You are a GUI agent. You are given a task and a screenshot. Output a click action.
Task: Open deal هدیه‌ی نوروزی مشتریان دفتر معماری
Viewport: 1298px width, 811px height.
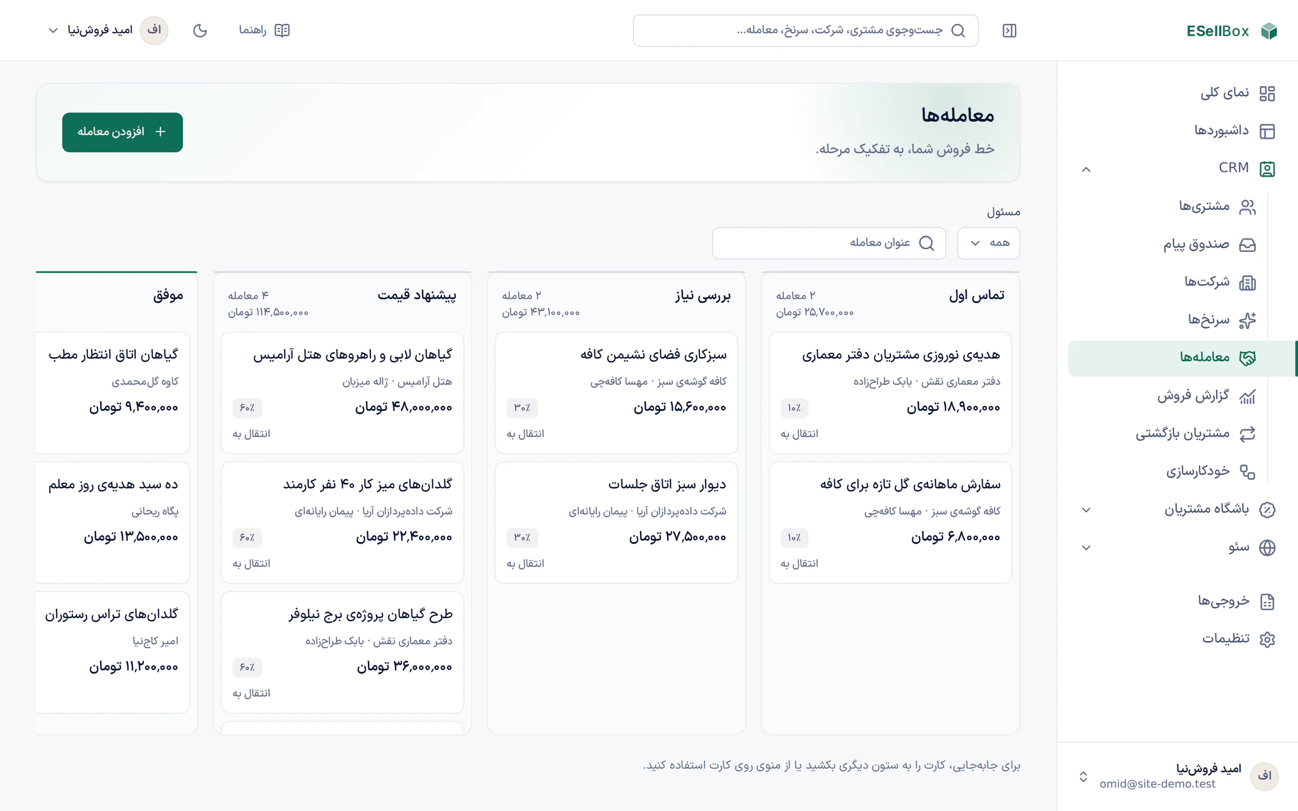[x=900, y=355]
